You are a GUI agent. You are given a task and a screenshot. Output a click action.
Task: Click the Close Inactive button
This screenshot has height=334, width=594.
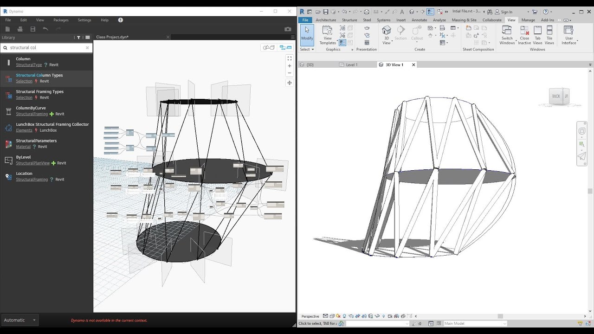[524, 35]
